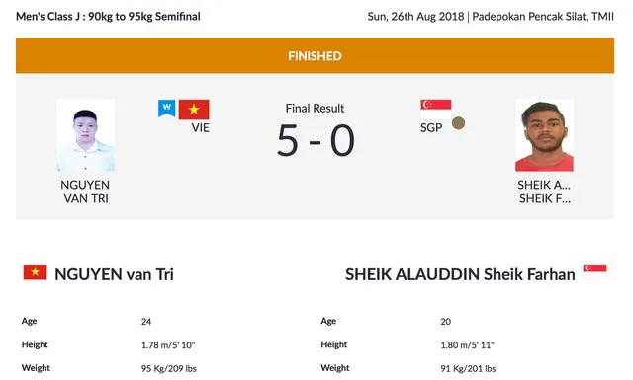Click the Men's Class J 90kg to 95kg Semifinal title

coord(108,17)
